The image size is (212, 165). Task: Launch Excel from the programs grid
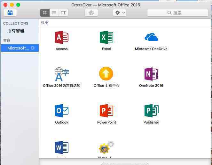(106, 37)
